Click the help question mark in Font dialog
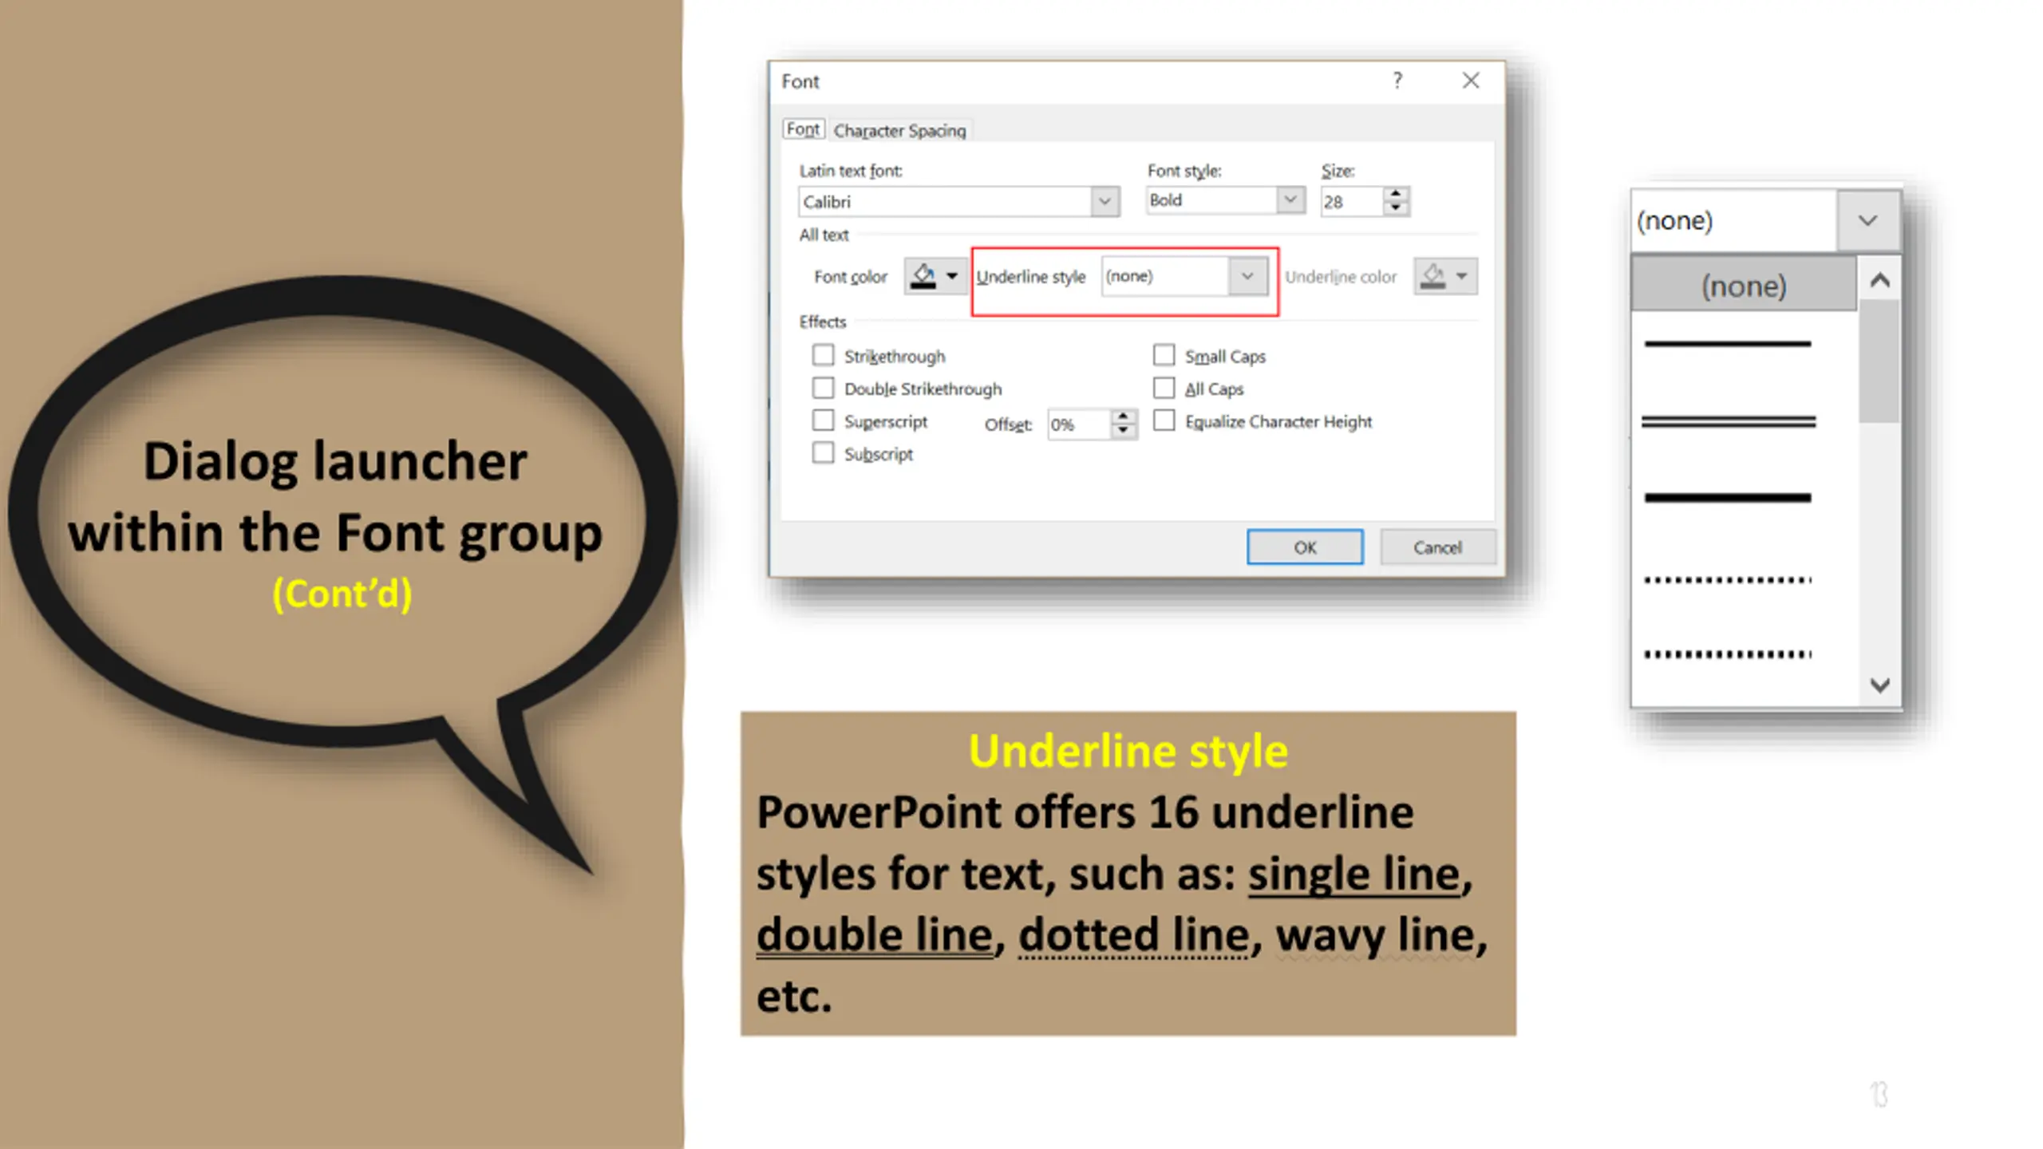 tap(1397, 80)
